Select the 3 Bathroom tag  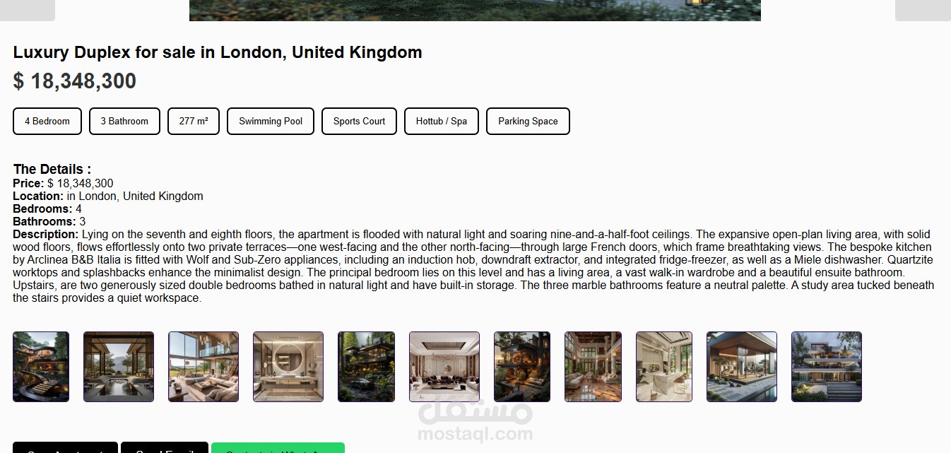(x=124, y=121)
